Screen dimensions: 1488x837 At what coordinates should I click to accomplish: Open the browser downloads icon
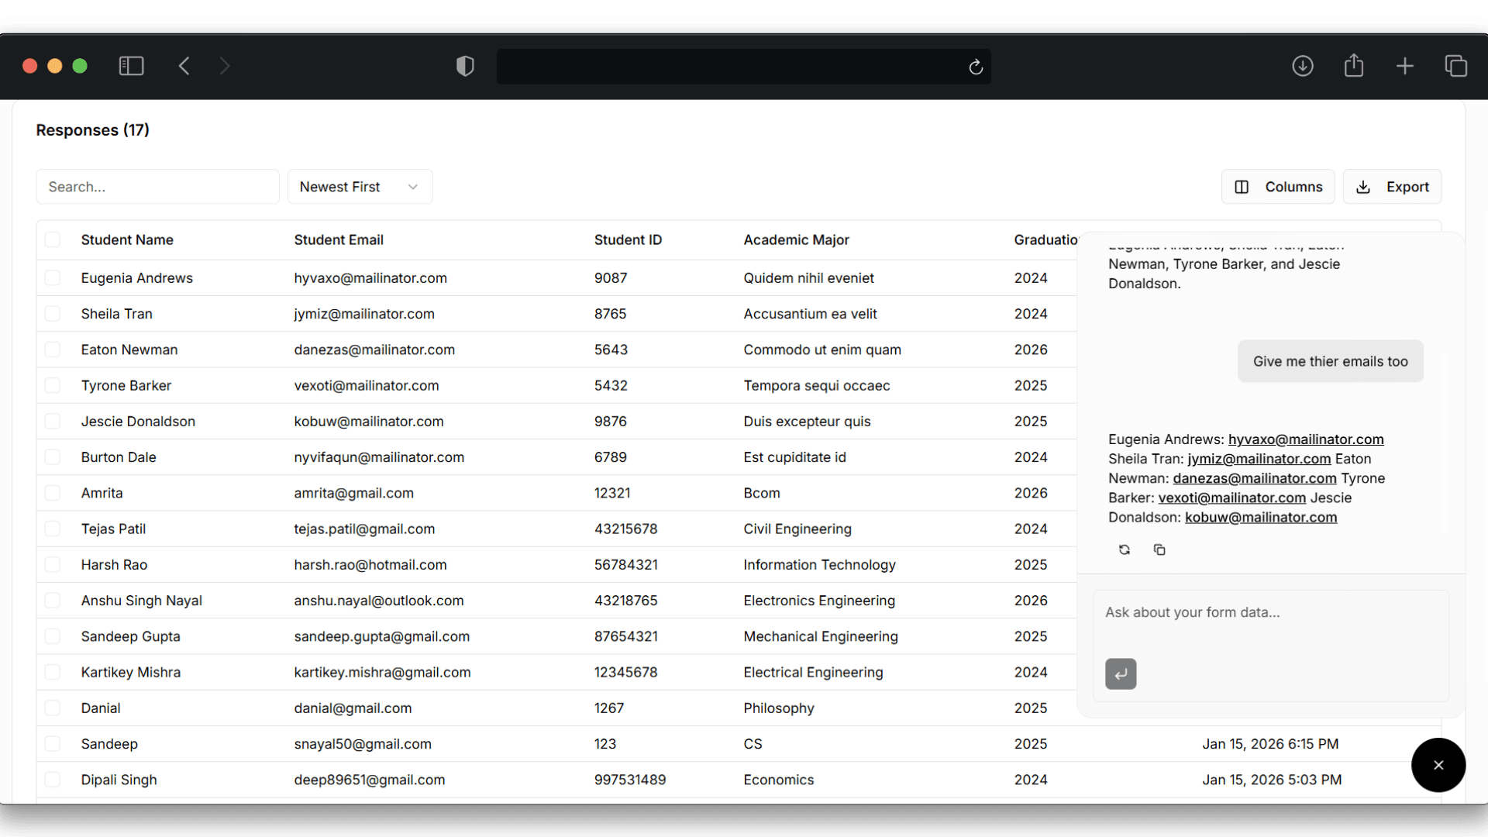click(1303, 66)
